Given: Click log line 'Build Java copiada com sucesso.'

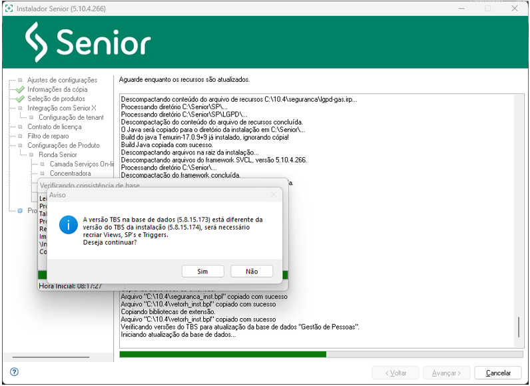Looking at the screenshot, I should coord(167,145).
